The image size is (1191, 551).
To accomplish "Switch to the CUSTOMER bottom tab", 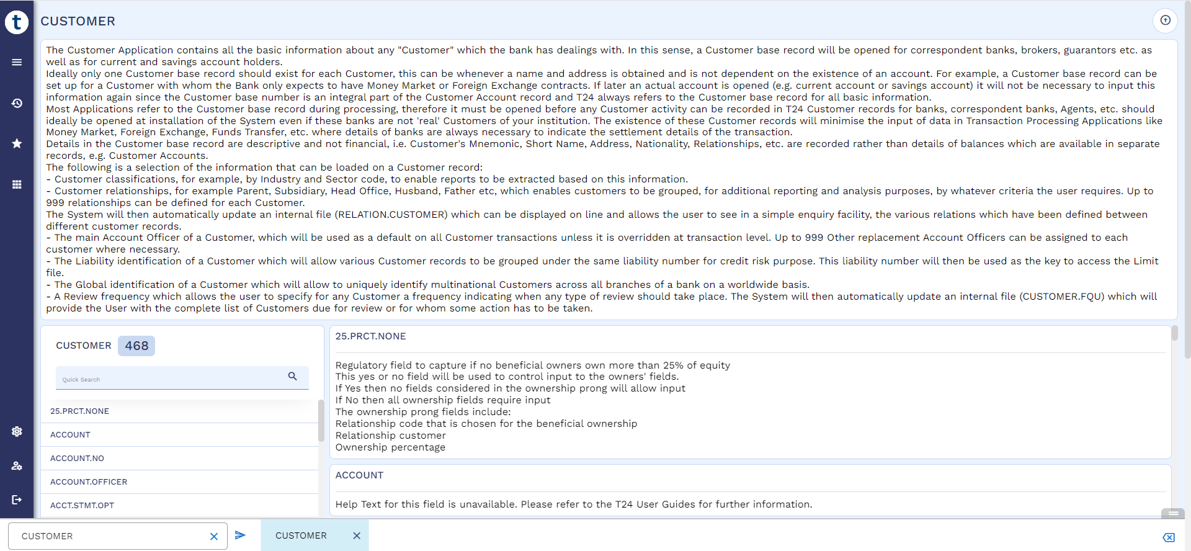I will coord(301,535).
